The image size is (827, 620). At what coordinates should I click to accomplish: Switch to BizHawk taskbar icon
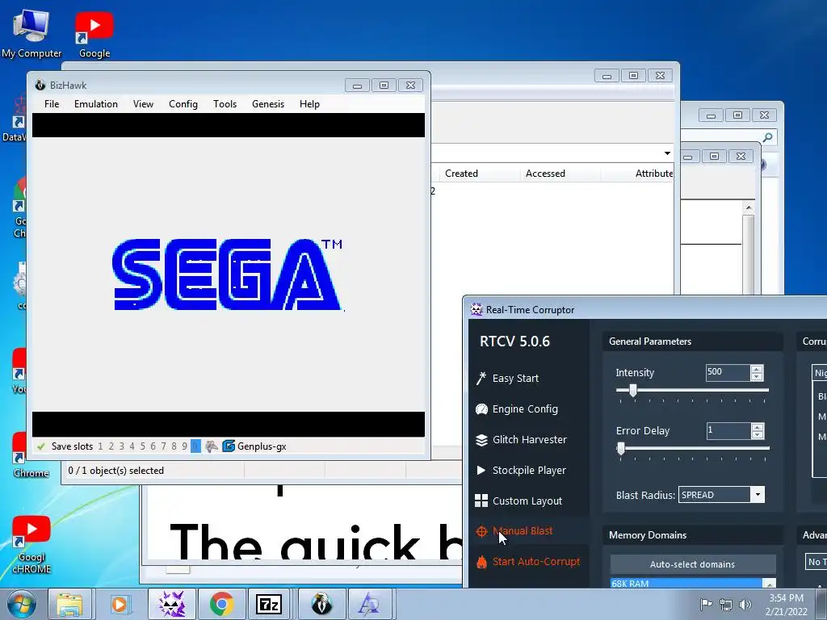[321, 604]
